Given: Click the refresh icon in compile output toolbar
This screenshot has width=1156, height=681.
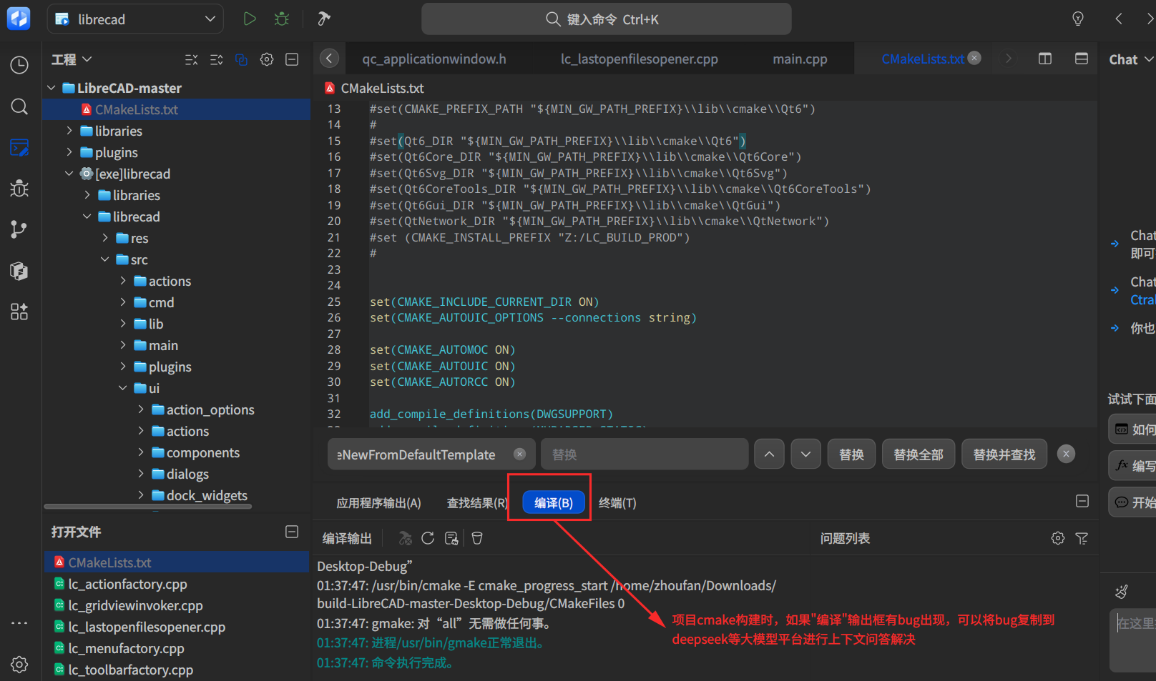Looking at the screenshot, I should click(x=428, y=538).
